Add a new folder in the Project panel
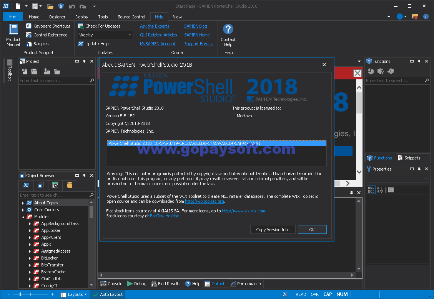 point(46,72)
